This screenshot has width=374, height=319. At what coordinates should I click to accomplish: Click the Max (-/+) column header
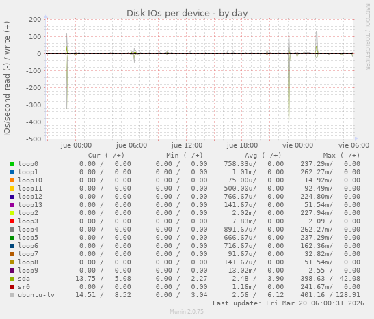[341, 156]
